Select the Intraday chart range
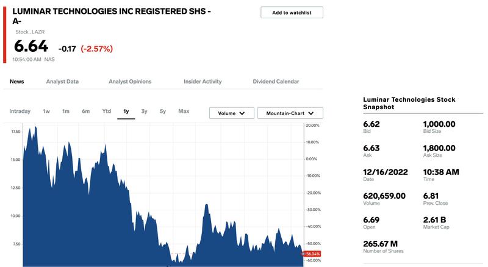The image size is (488, 267). [20, 111]
